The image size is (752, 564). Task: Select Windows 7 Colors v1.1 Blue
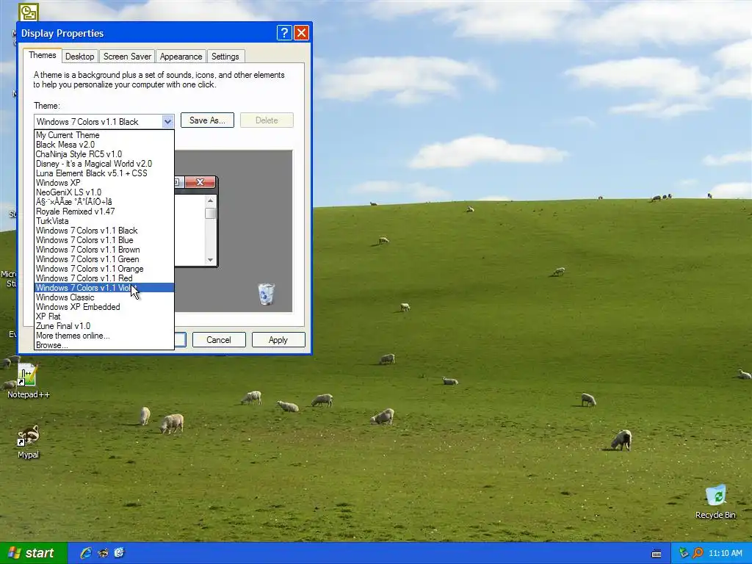tap(104, 240)
